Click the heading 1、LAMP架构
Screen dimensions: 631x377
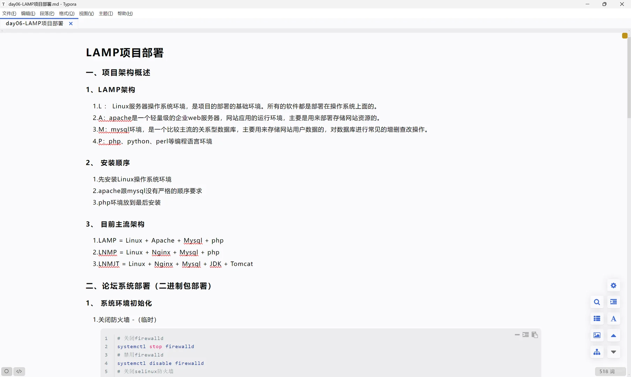click(x=111, y=90)
